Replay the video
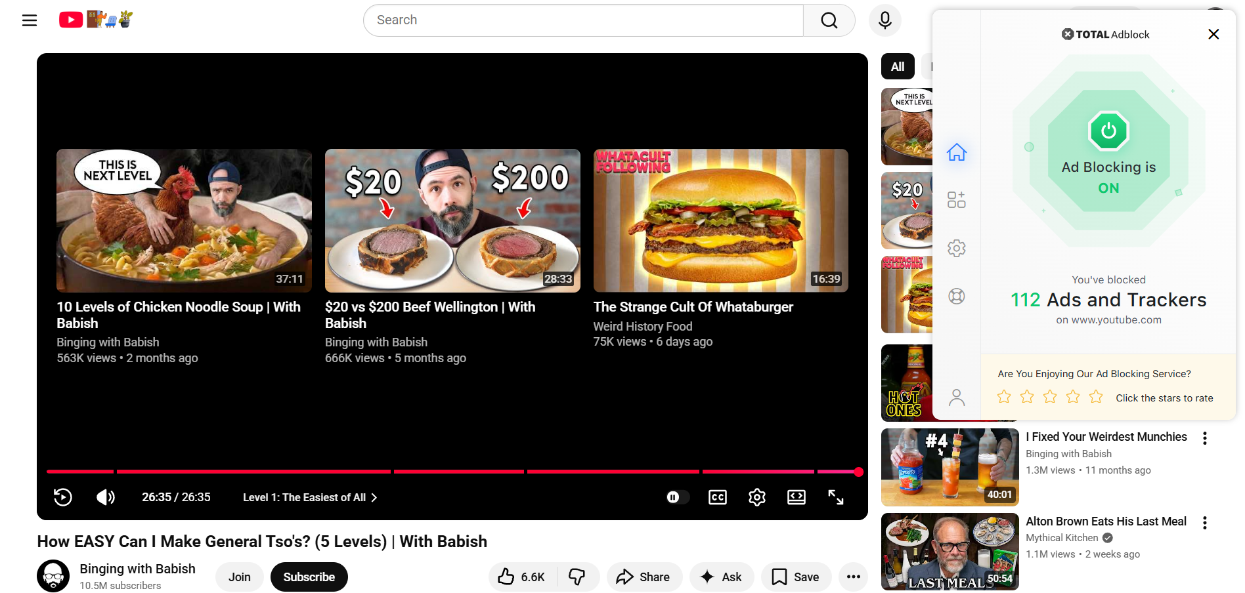This screenshot has height=593, width=1245. point(63,497)
